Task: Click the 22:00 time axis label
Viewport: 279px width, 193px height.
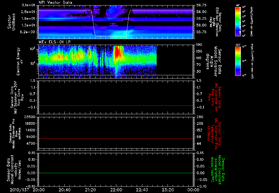Action: click(116, 190)
